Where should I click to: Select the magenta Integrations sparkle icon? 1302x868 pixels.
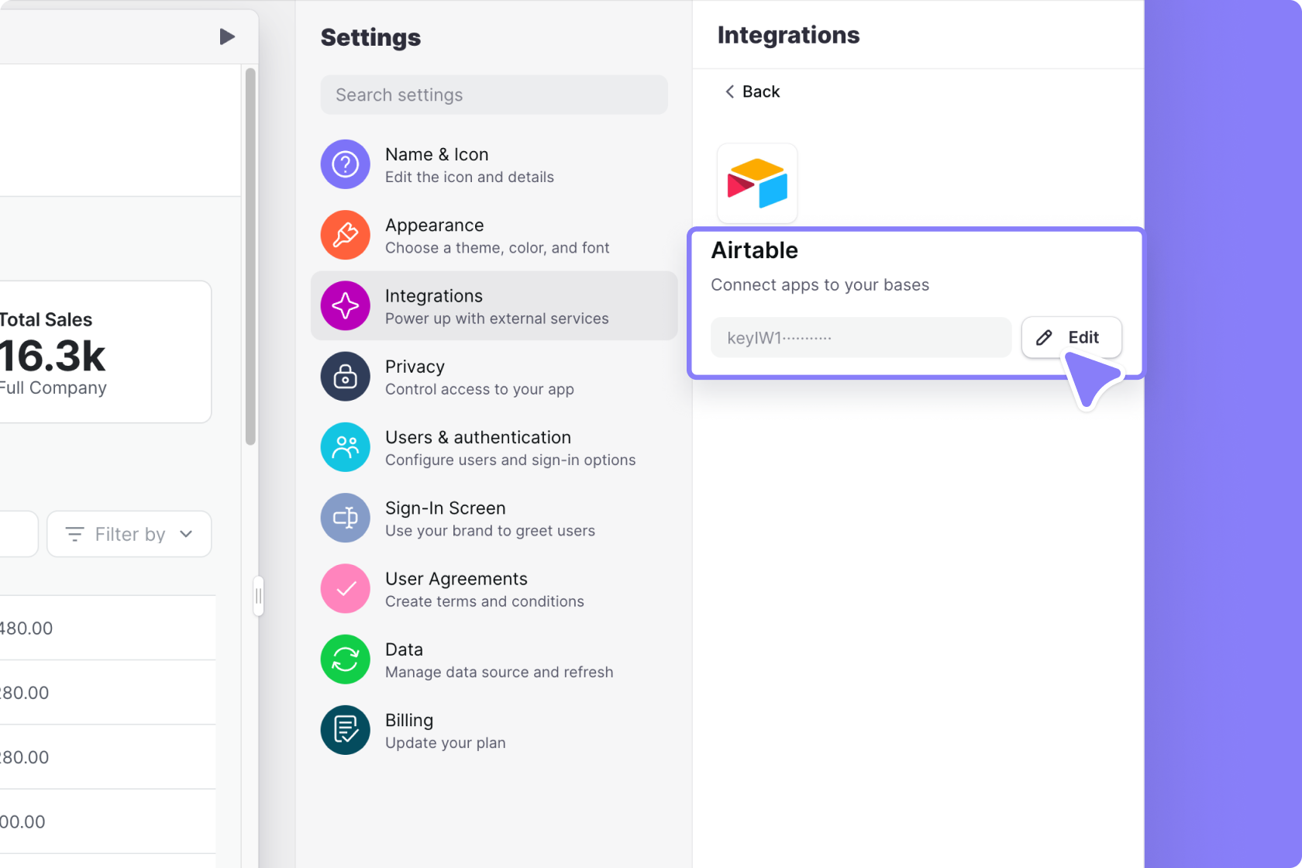[x=345, y=305]
